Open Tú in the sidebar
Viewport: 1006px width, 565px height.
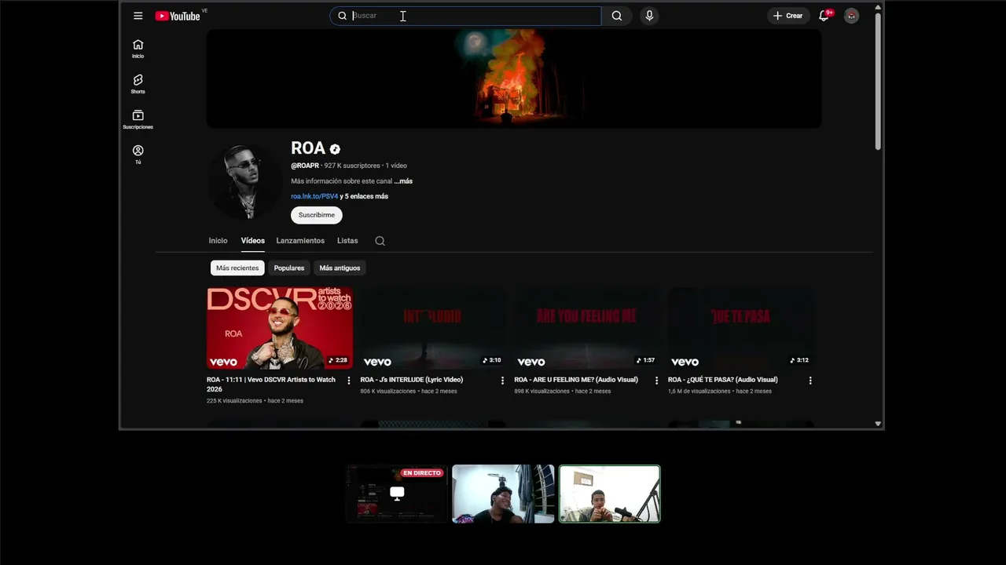(138, 155)
